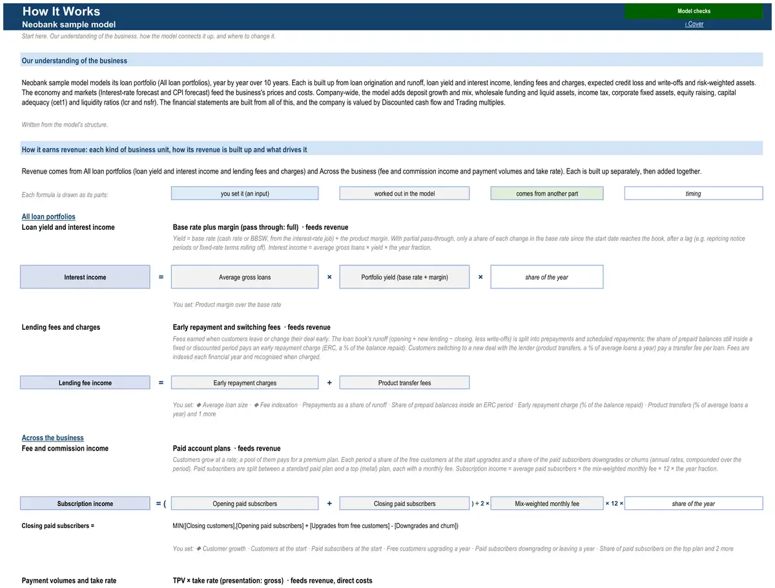
Task: Select the 'you set it (an input)' legend box
Action: point(245,194)
